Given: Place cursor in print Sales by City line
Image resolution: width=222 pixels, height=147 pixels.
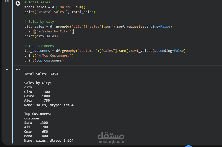Looking at the screenshot, I should [x=49, y=31].
